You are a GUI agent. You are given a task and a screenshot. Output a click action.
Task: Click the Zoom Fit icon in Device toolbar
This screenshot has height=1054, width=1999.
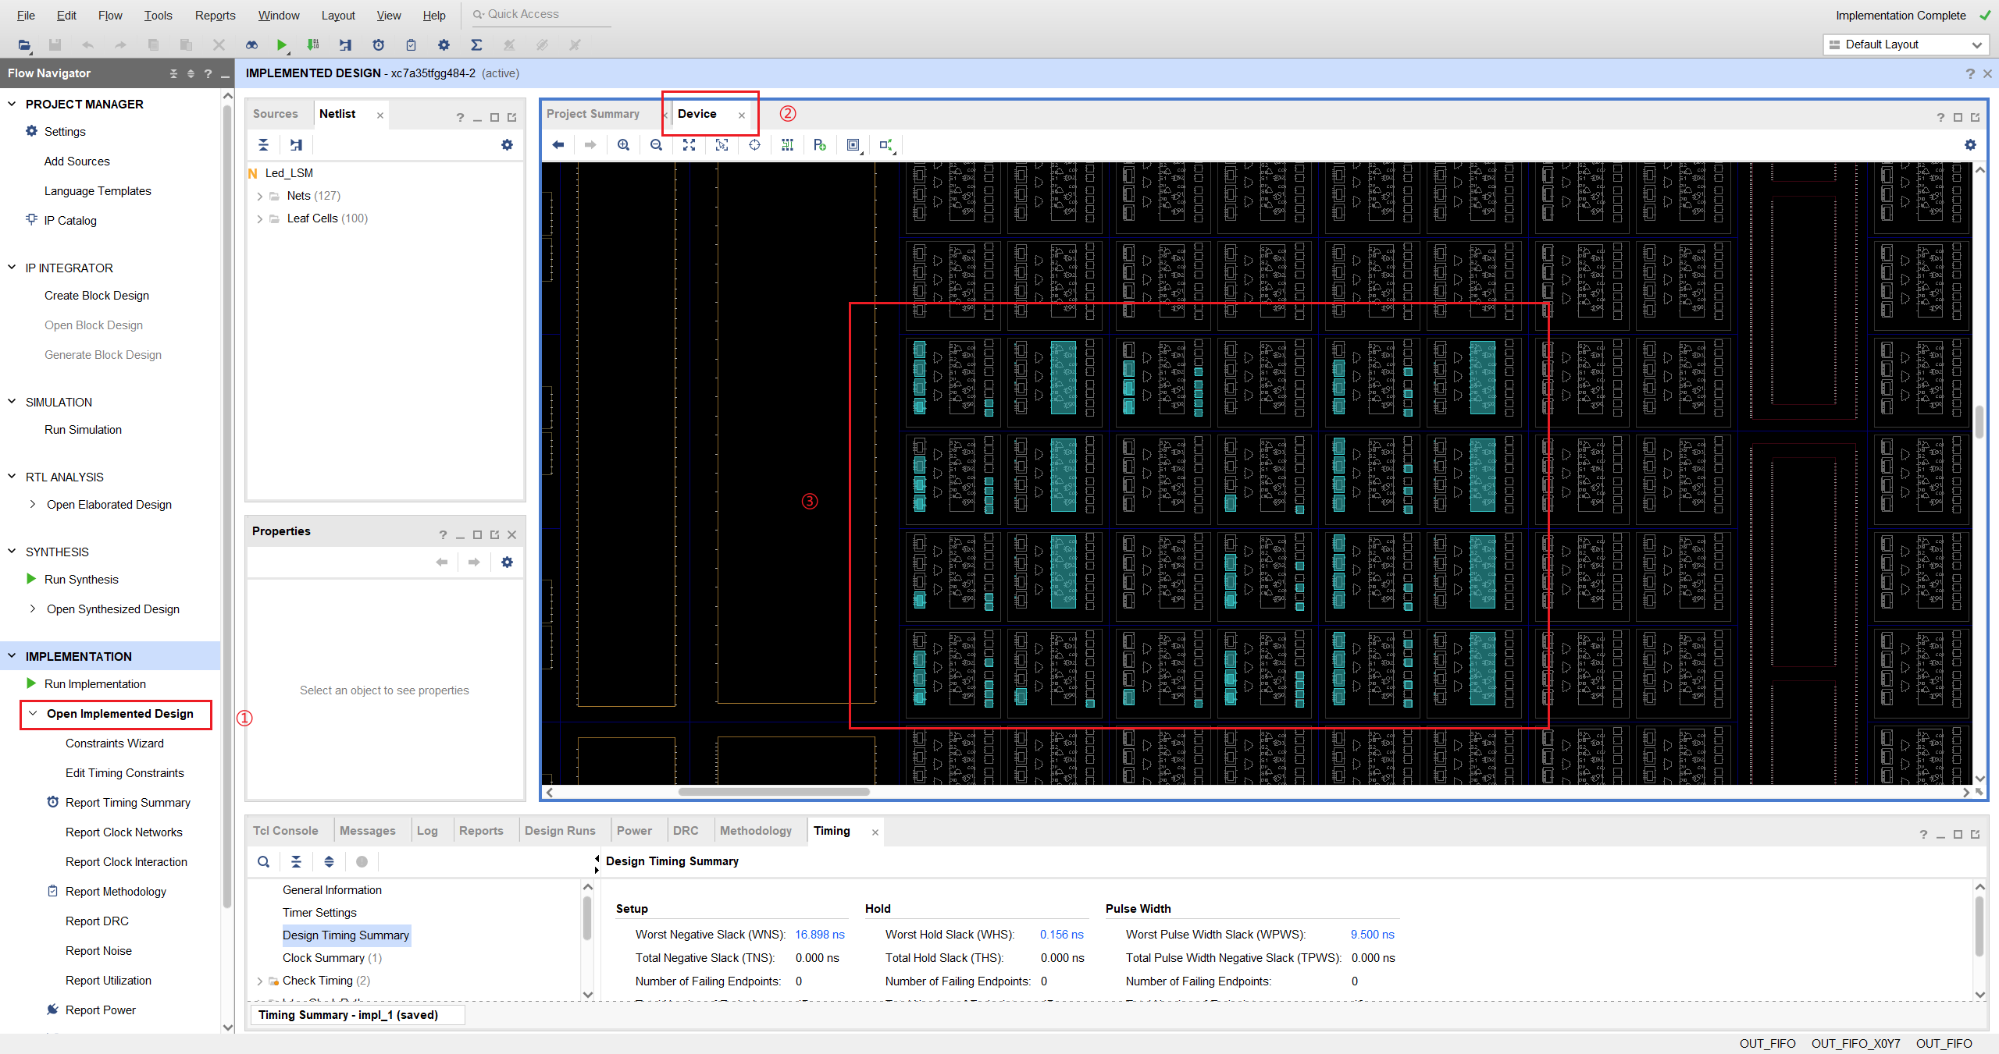coord(689,145)
